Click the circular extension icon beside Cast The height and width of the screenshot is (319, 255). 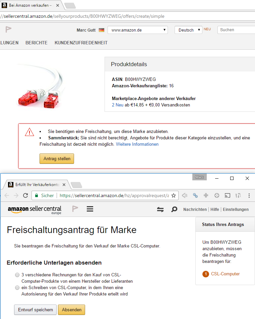[x=217, y=195]
